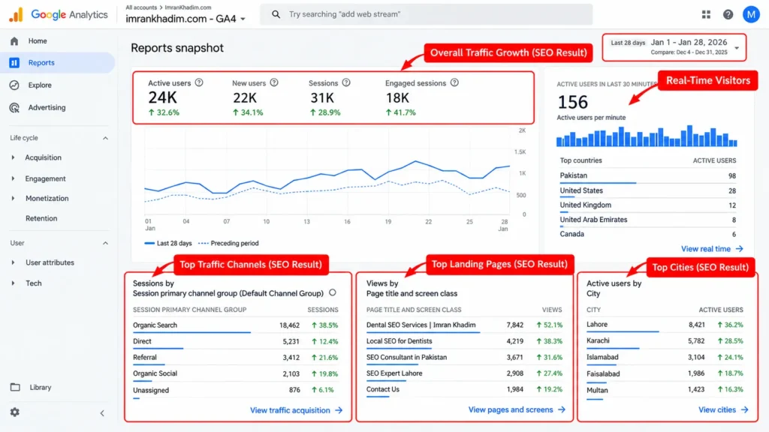Open Explore in the sidebar
This screenshot has width=769, height=432.
40,85
